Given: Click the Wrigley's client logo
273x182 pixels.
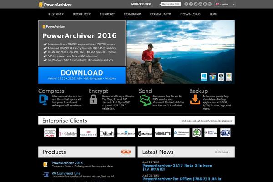Looking at the screenshot, I should pyautogui.click(x=163, y=133).
